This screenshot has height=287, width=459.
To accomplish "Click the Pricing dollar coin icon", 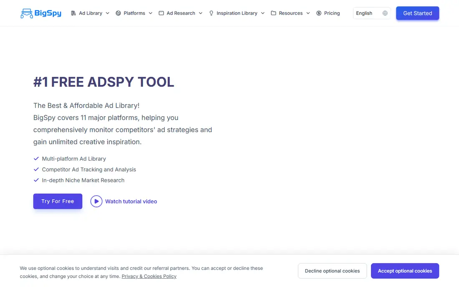I will pyautogui.click(x=319, y=13).
